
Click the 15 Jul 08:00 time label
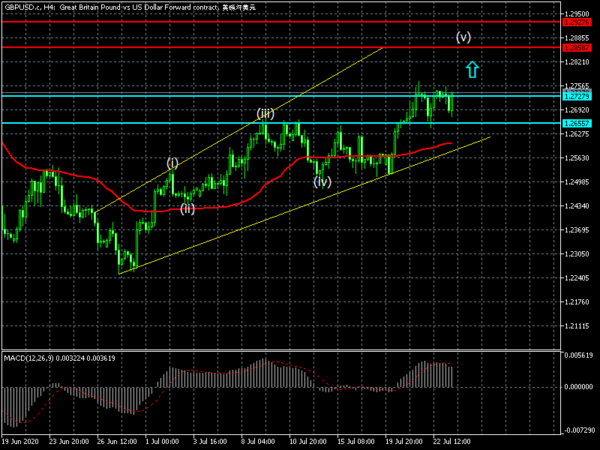[355, 441]
